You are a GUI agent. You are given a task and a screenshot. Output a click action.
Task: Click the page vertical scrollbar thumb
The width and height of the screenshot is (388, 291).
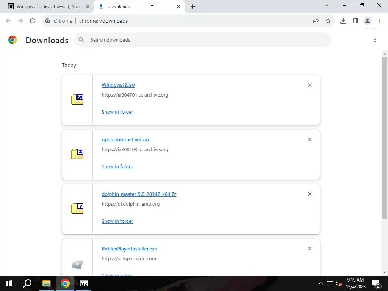(385, 138)
